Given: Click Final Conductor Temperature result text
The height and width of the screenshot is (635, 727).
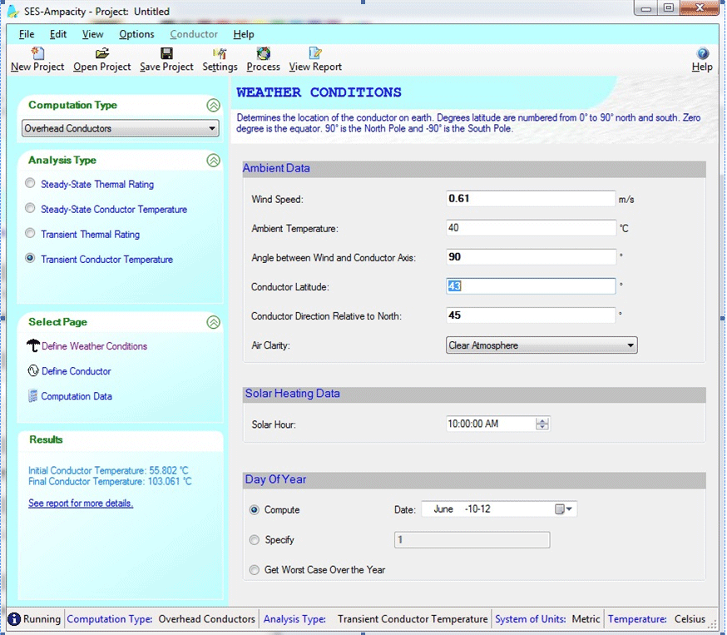Looking at the screenshot, I should click(110, 482).
